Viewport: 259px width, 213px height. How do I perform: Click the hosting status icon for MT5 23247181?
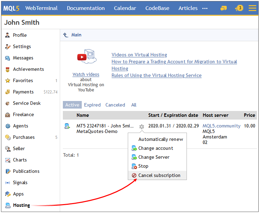(x=67, y=126)
